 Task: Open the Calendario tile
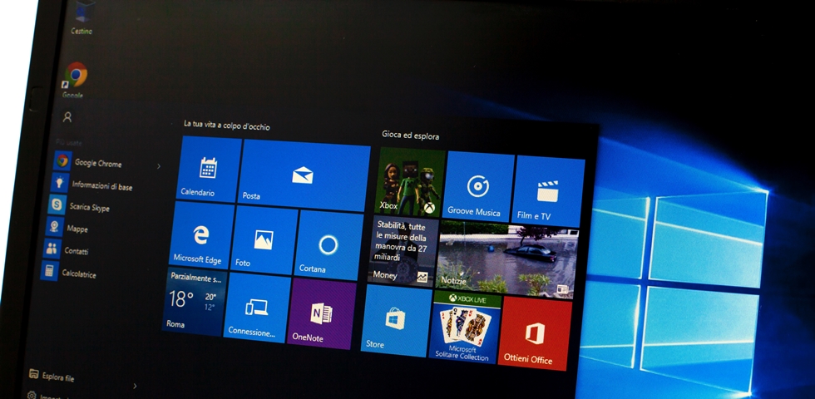click(x=210, y=170)
